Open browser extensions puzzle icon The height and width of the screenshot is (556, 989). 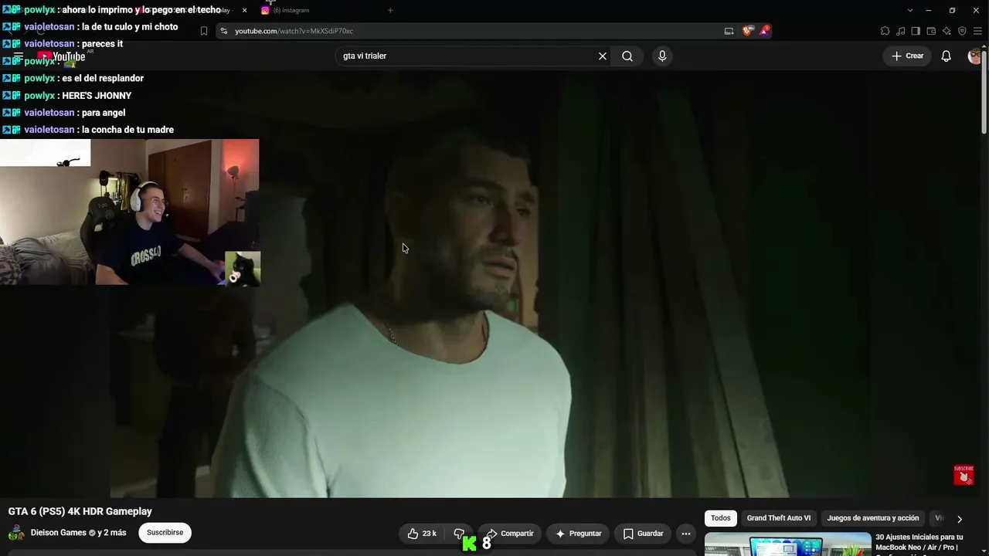pos(885,31)
